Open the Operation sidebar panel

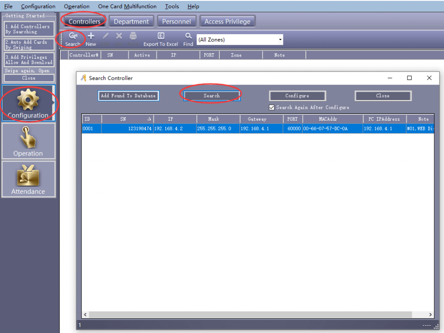pos(28,141)
